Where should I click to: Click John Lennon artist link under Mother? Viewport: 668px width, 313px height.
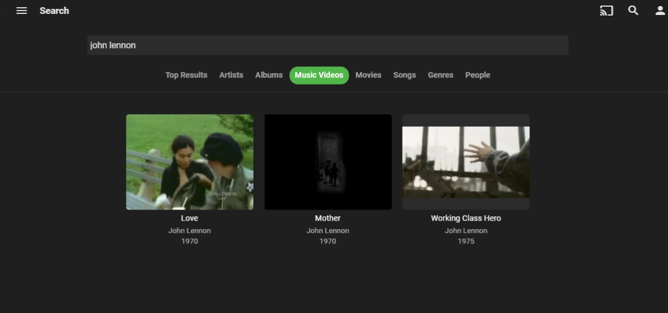pos(328,231)
